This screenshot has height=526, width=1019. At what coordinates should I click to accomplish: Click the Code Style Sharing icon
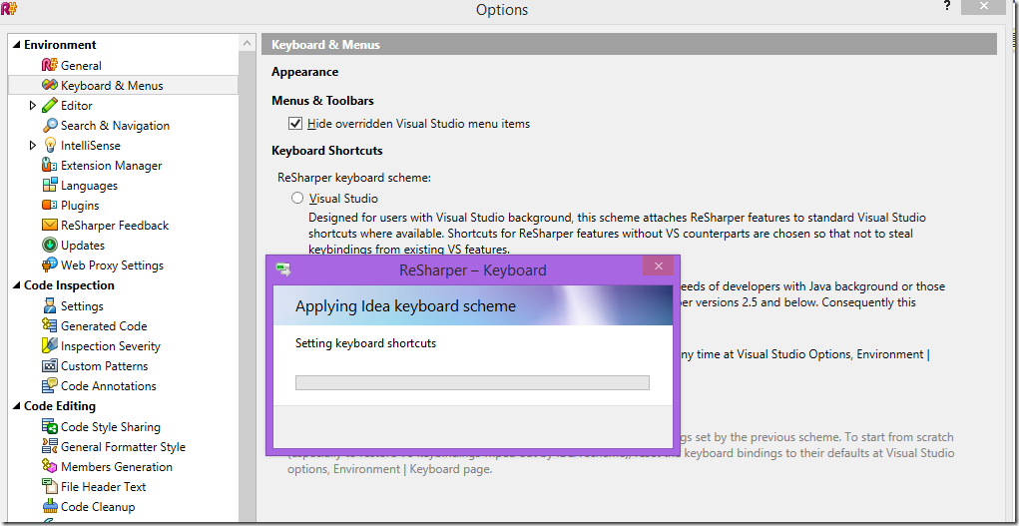point(49,426)
